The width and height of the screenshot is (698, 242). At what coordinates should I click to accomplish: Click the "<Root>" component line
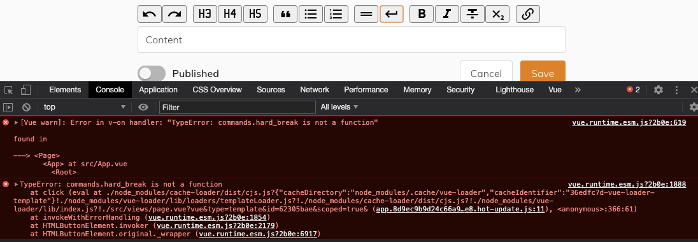[64, 172]
